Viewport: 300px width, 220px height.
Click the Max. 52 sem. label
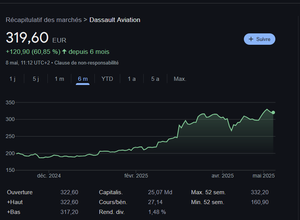point(208,192)
